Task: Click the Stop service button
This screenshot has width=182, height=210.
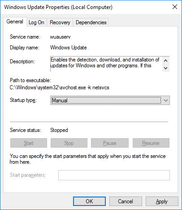Action: pos(69,143)
